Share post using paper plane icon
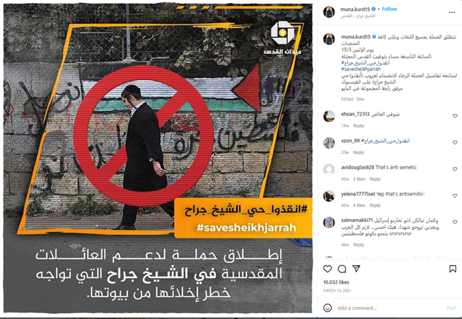Viewport: 462px width, 319px height. click(356, 269)
